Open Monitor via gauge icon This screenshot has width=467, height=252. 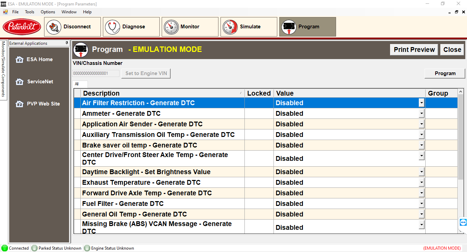click(x=171, y=27)
